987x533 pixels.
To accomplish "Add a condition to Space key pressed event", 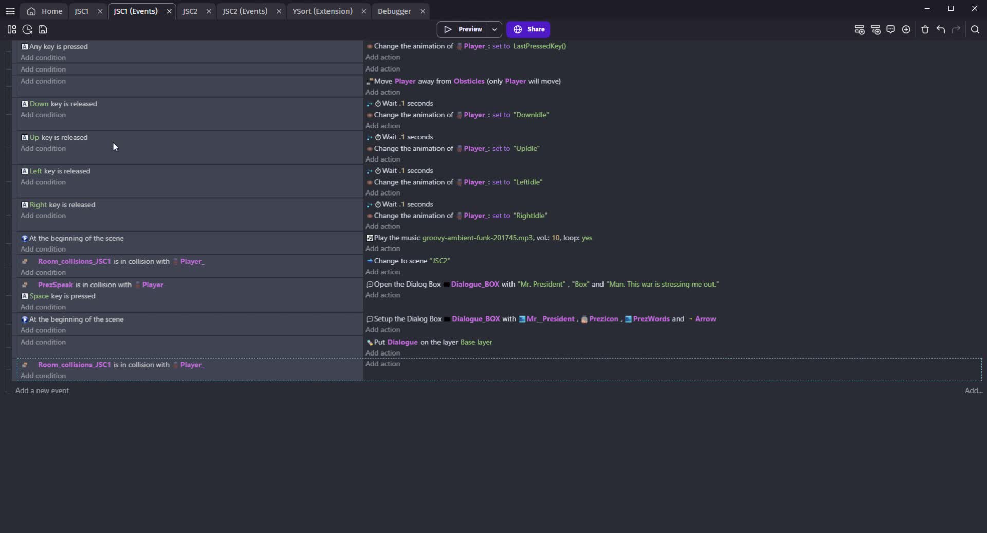I will 43,307.
